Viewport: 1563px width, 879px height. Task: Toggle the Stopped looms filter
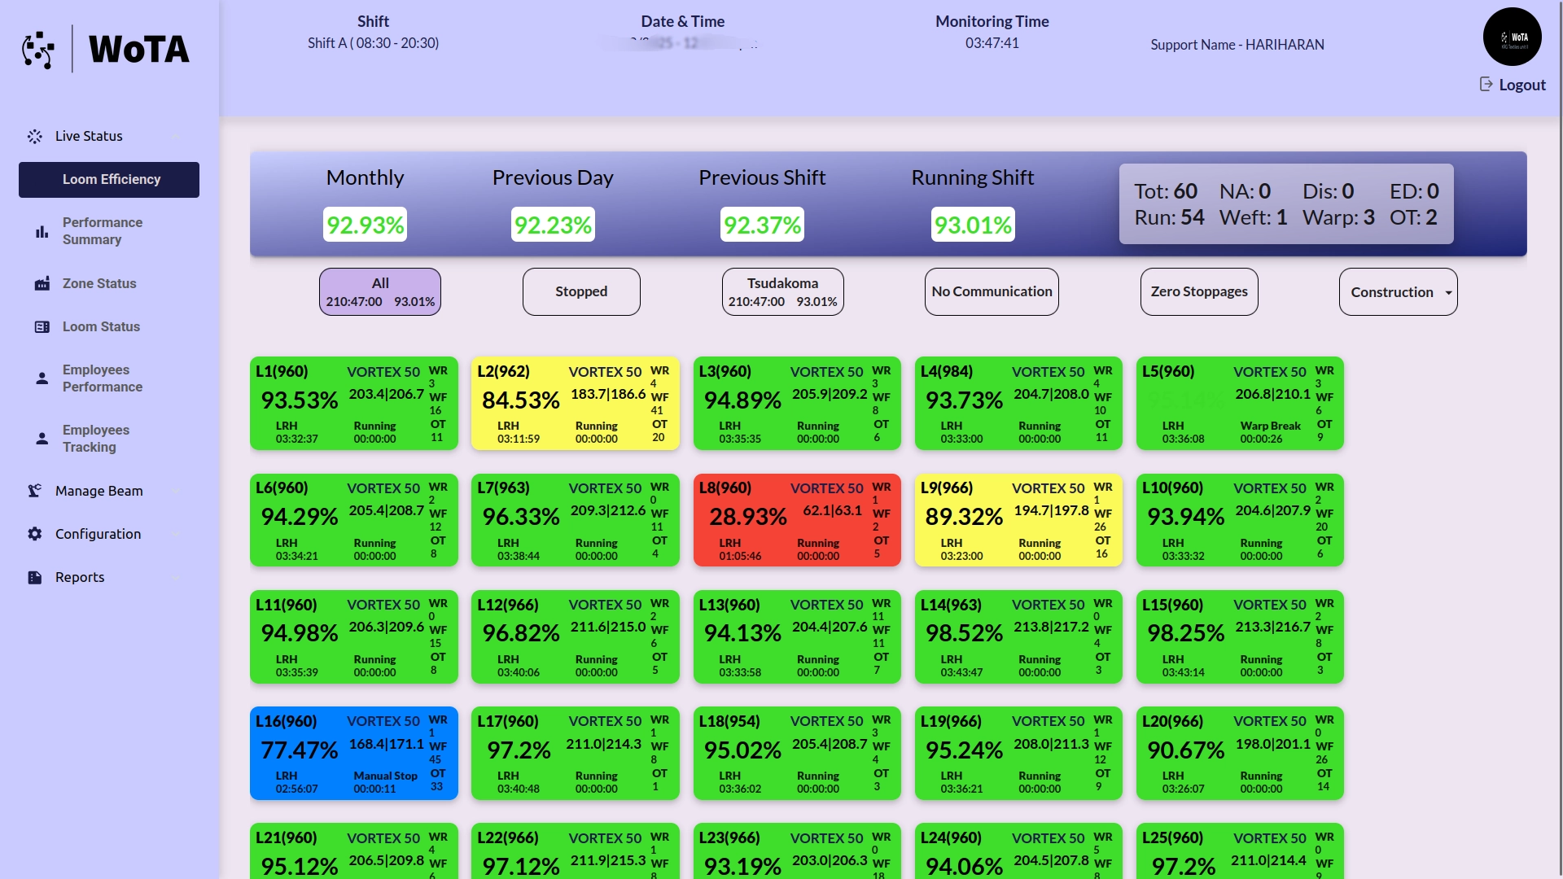581,292
